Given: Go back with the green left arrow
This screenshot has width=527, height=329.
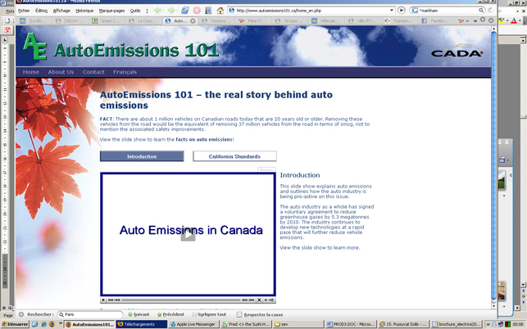Looking at the screenshot, I should (x=157, y=11).
